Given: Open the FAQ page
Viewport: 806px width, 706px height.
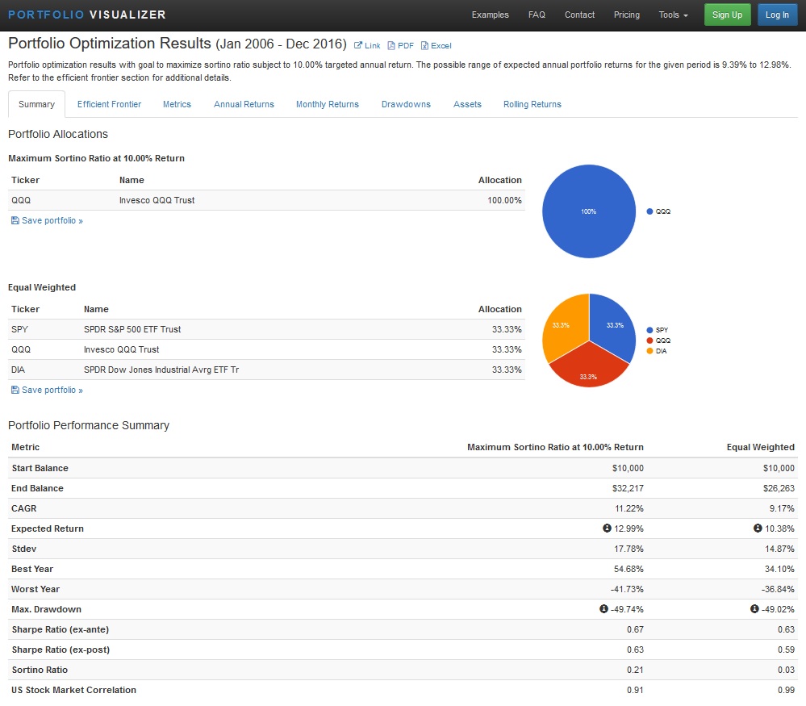Looking at the screenshot, I should click(x=537, y=15).
